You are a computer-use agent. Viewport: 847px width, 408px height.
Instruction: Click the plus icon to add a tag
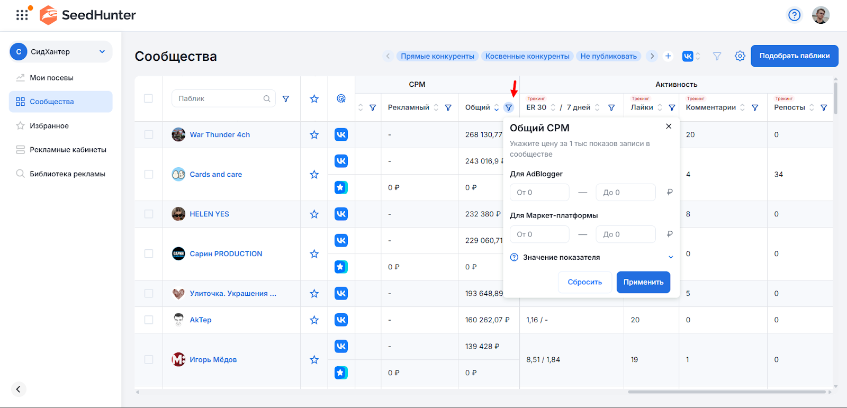668,56
